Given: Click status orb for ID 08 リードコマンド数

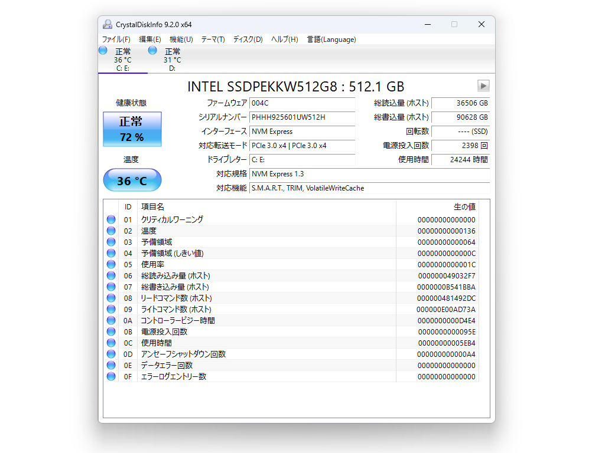Looking at the screenshot, I should (x=111, y=298).
